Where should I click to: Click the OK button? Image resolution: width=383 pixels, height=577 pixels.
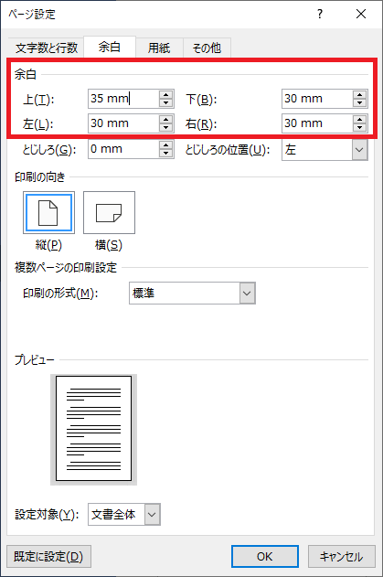pyautogui.click(x=265, y=556)
